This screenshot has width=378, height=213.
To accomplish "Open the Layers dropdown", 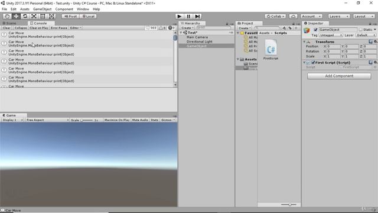I will point(339,16).
